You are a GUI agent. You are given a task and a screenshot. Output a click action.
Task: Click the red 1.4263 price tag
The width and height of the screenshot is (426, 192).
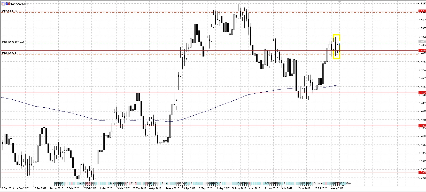point(422,126)
